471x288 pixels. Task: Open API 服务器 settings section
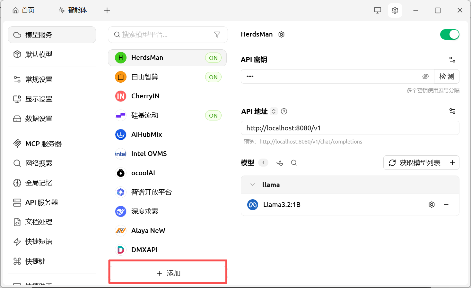coord(52,202)
